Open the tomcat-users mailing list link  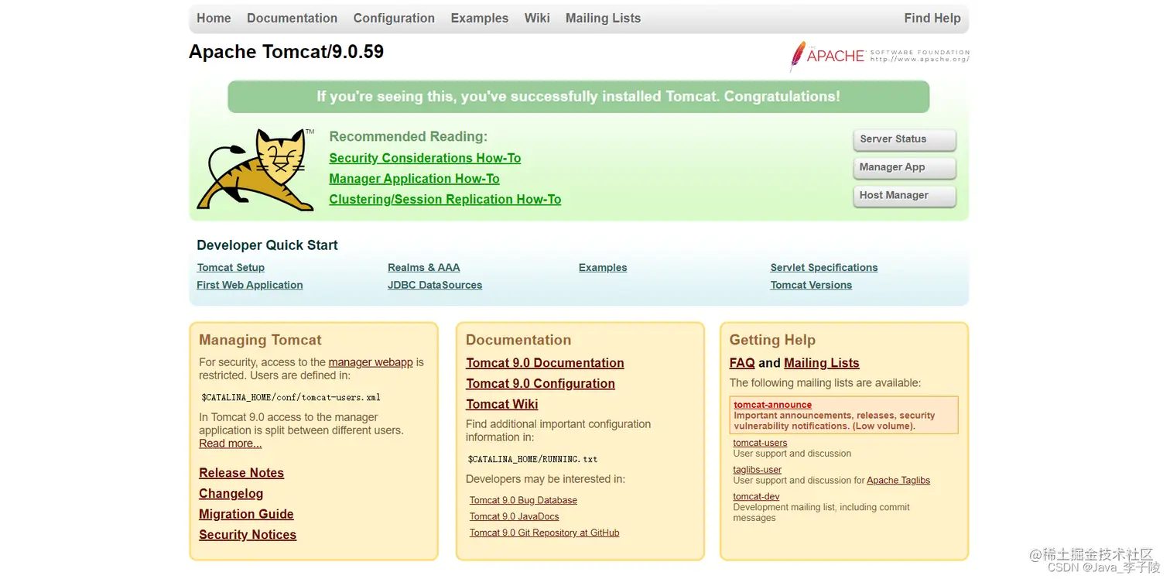[760, 444]
